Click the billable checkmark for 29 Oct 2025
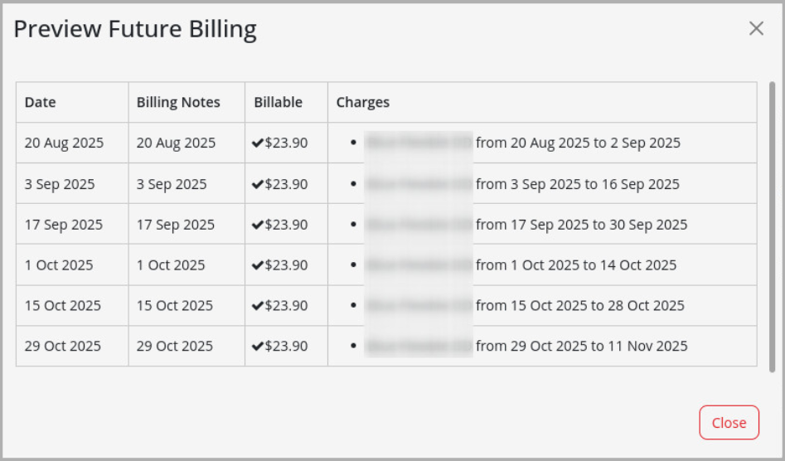This screenshot has width=785, height=461. tap(258, 347)
